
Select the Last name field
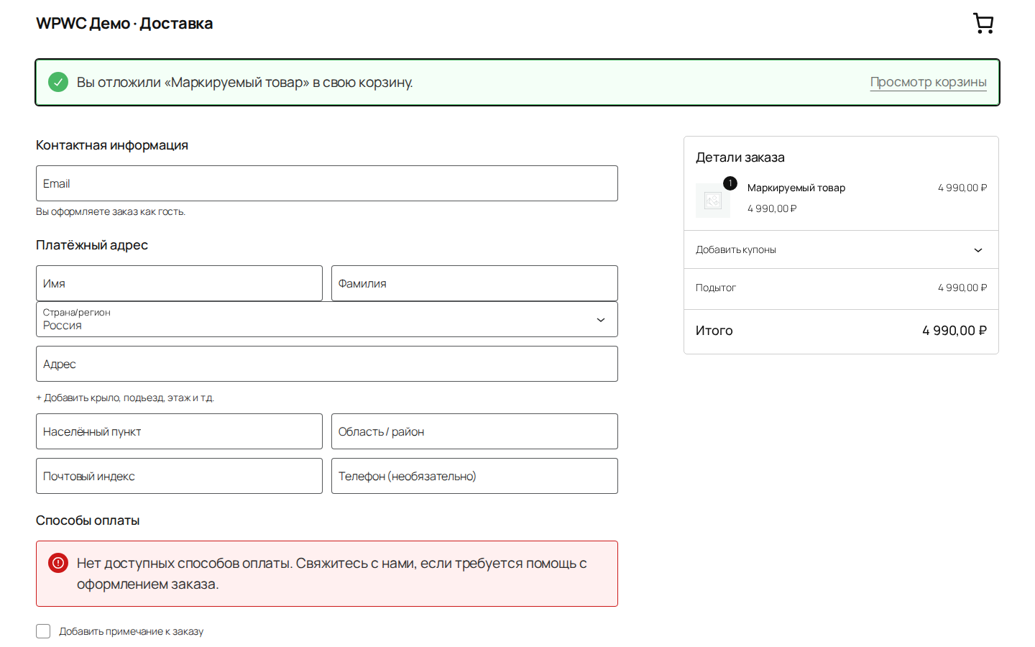pyautogui.click(x=474, y=283)
